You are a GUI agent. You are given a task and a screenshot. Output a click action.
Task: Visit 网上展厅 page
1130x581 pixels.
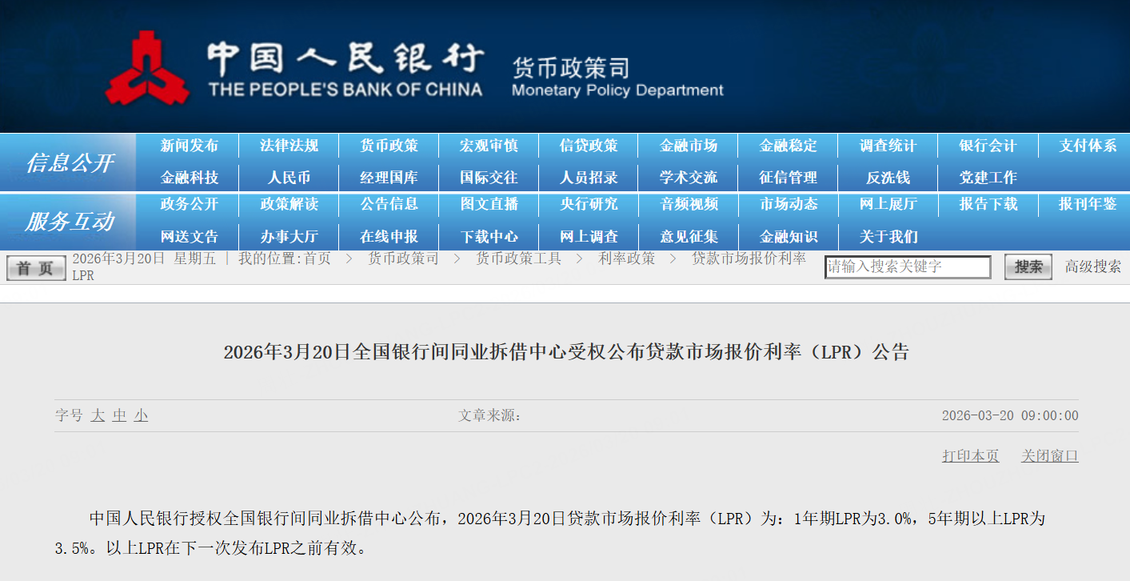[x=888, y=204]
